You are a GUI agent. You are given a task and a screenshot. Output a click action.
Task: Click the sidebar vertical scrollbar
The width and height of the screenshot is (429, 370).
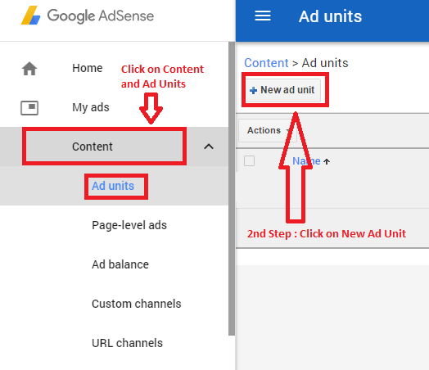click(x=232, y=188)
